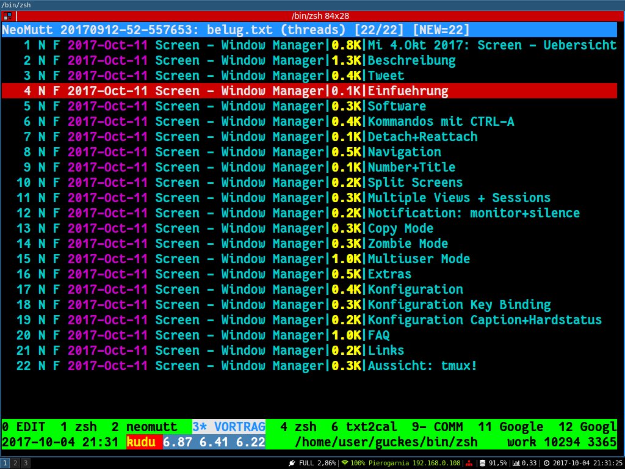The width and height of the screenshot is (625, 469).
Task: Select message 11 Multiple Views + Sessions
Action: (x=309, y=198)
